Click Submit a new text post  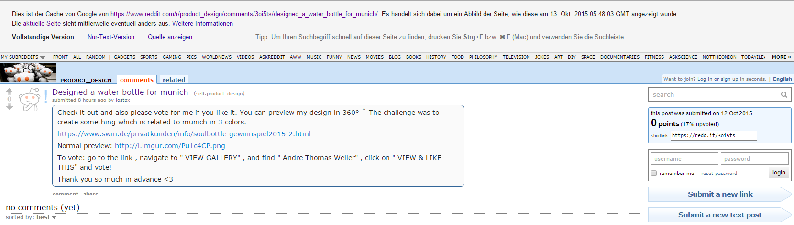tap(719, 215)
